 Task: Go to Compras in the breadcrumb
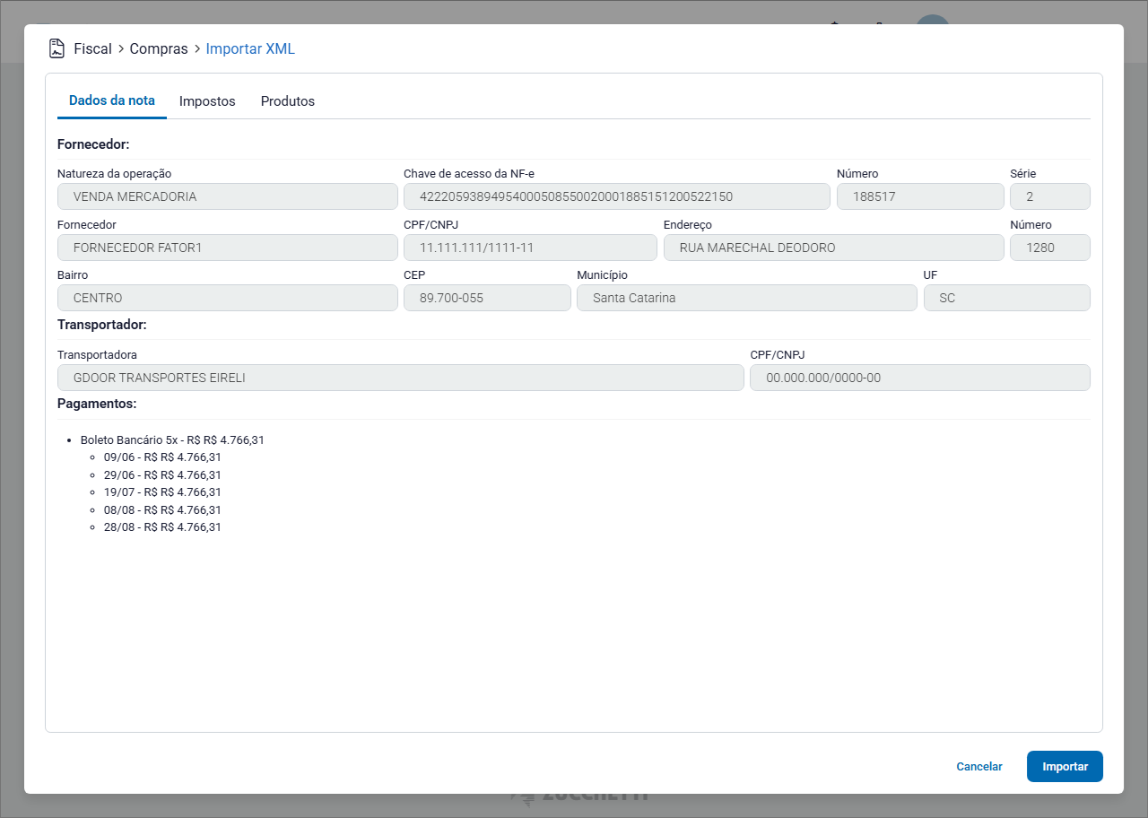159,48
